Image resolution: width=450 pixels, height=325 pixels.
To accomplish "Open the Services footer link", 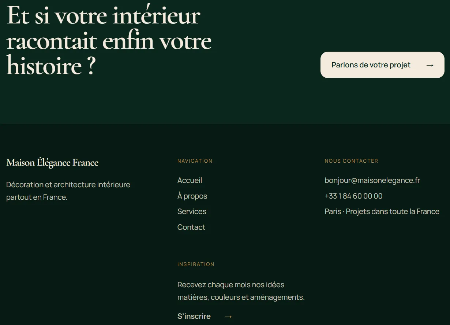I will [x=192, y=211].
